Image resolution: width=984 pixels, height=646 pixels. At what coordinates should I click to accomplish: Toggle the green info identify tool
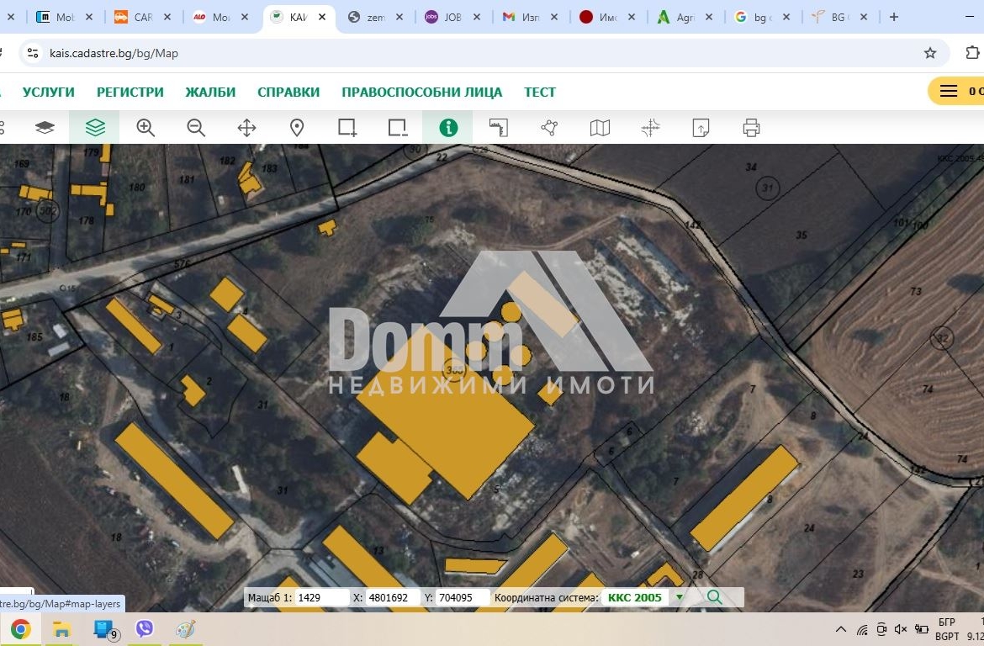448,128
